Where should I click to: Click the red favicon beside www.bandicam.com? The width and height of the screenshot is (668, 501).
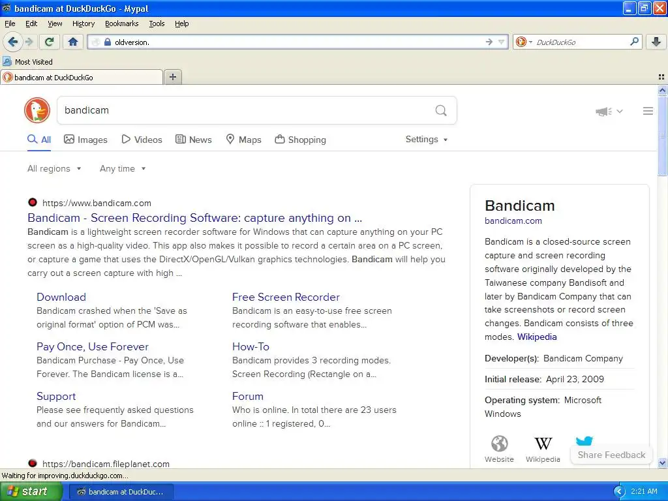click(x=33, y=202)
